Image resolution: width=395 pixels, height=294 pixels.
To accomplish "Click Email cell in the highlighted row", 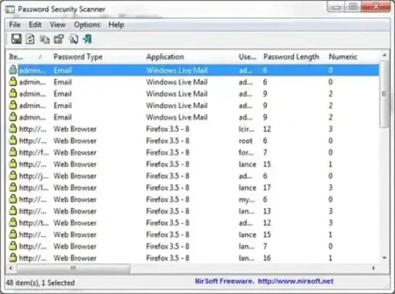I will coord(63,70).
